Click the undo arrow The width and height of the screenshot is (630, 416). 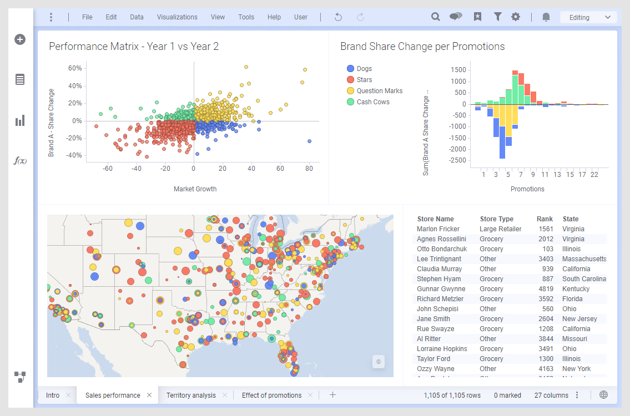[x=338, y=17]
